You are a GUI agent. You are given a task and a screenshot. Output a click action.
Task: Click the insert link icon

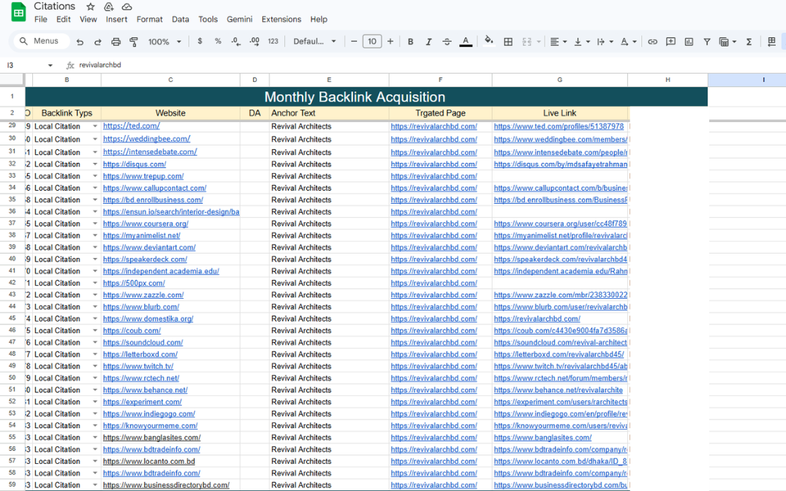tap(652, 42)
